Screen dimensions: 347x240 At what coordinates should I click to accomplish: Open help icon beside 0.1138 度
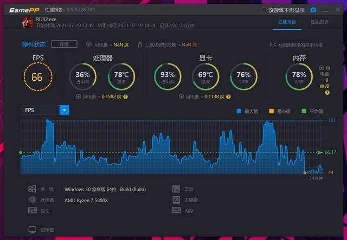(228, 97)
